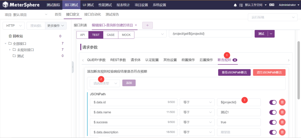Screen dimensions: 301x138
Task: Open the 测试 button dropdown arrow
Action: click(x=271, y=34)
